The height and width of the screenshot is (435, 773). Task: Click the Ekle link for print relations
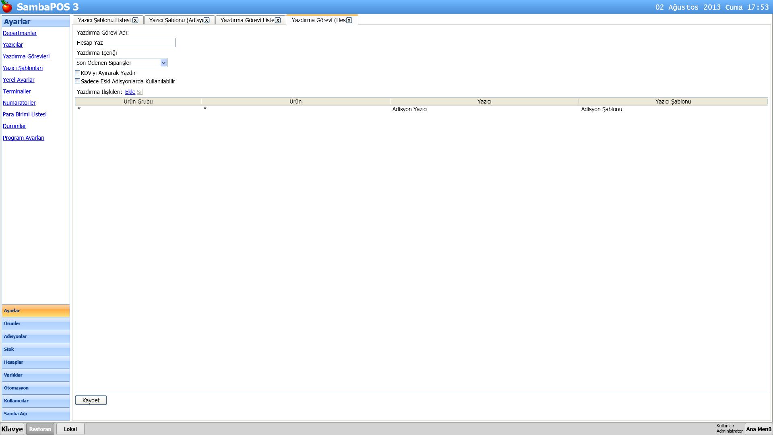[x=130, y=92]
